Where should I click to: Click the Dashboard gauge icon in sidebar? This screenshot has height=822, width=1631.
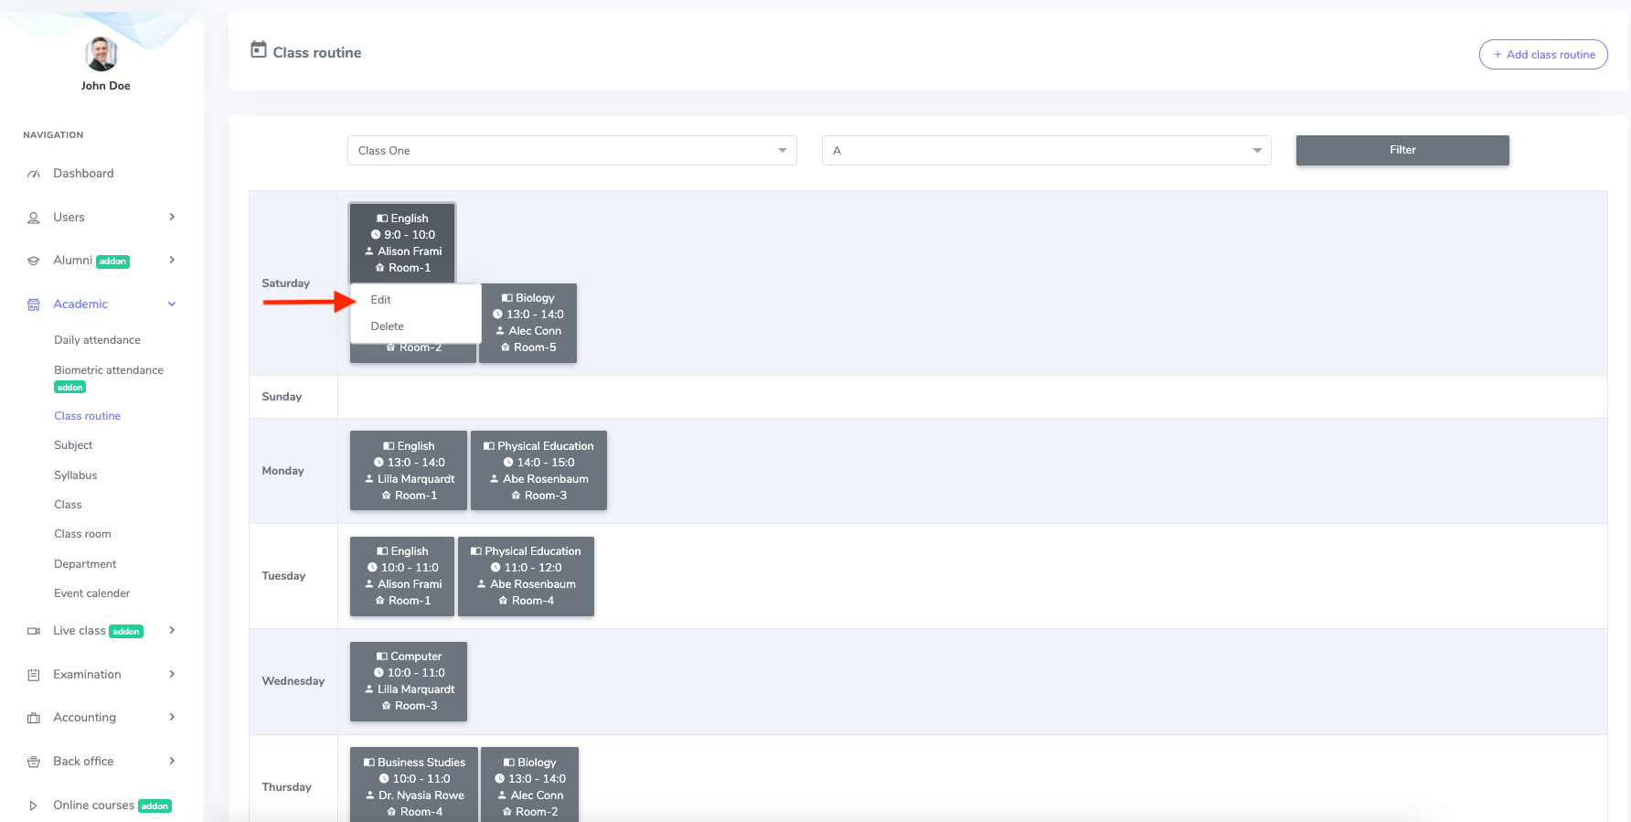click(34, 174)
